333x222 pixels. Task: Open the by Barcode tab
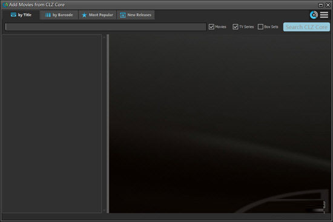59,15
